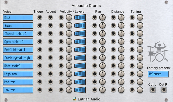Viewport: 173px width, 102px height.
Task: Click the Out R output jack
Action: pos(164,90)
